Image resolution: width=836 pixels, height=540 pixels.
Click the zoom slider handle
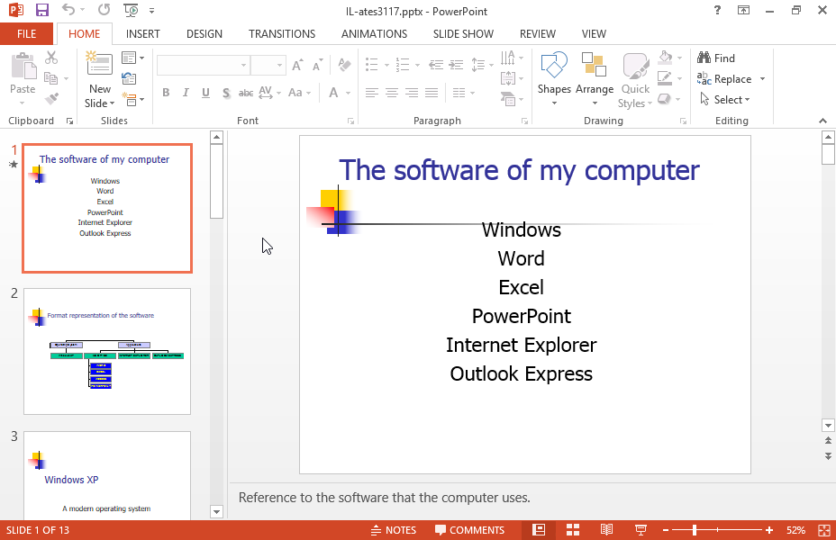(x=695, y=530)
